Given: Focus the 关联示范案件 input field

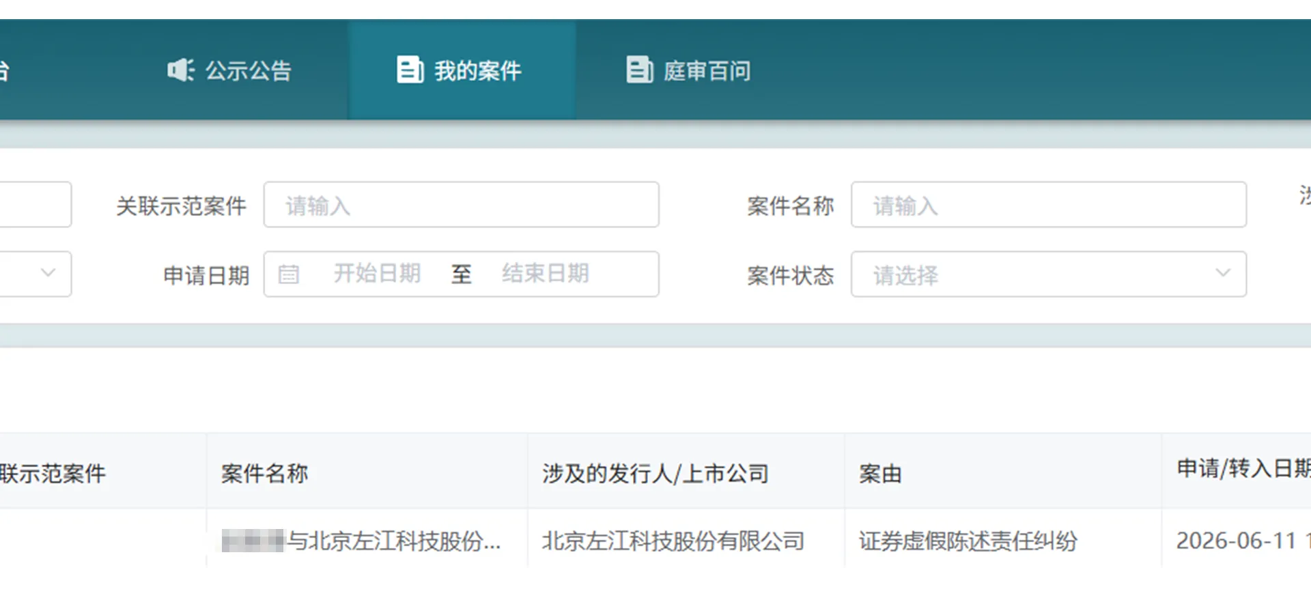Looking at the screenshot, I should tap(462, 205).
